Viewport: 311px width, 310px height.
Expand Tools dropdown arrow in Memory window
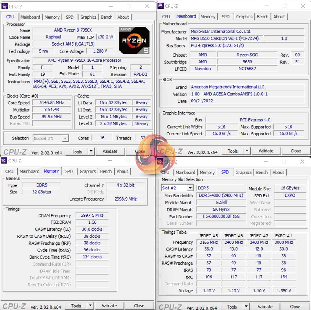(x=90, y=305)
